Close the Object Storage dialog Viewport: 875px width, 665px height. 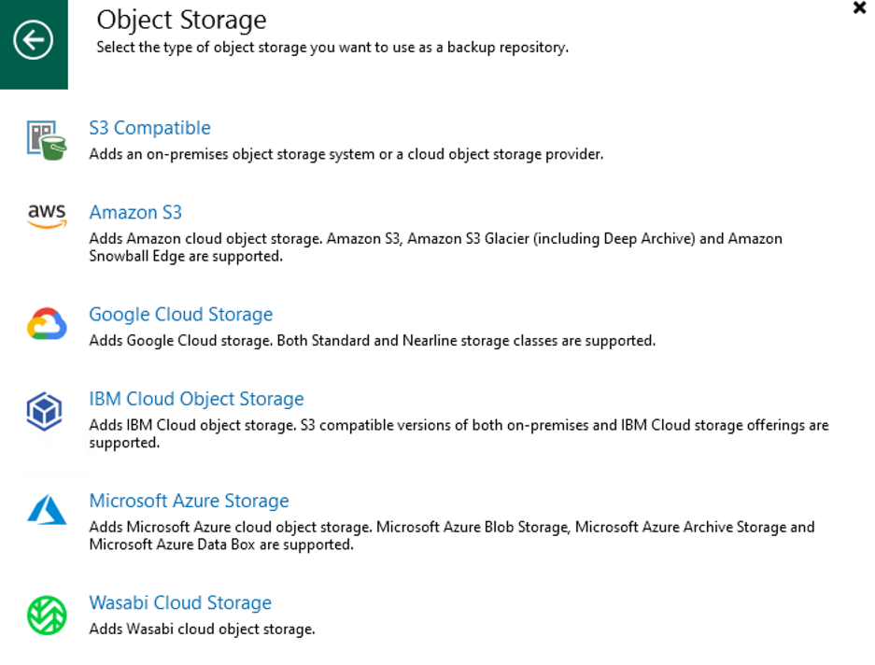(x=859, y=8)
